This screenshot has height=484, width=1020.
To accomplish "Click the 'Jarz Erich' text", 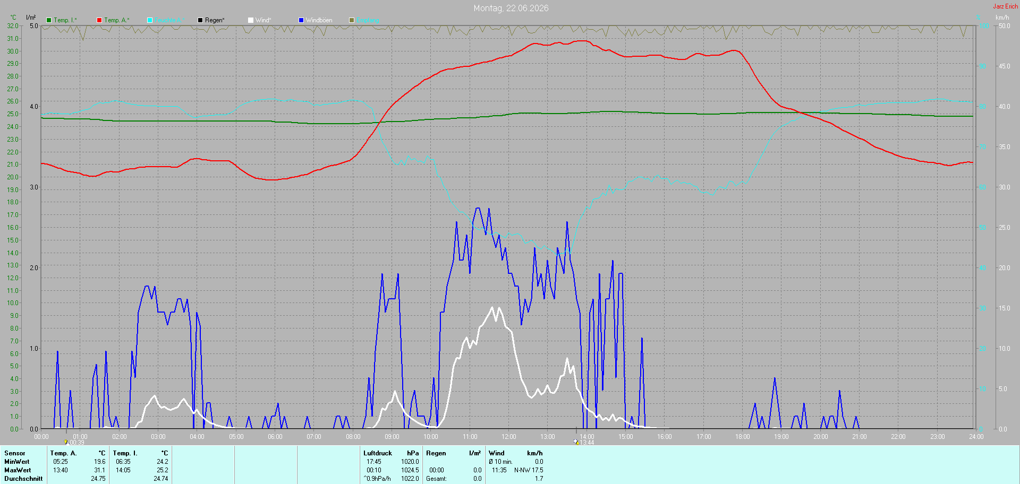I will click(x=1006, y=6).
